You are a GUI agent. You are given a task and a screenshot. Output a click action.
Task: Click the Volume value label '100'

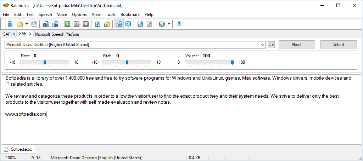pyautogui.click(x=206, y=56)
